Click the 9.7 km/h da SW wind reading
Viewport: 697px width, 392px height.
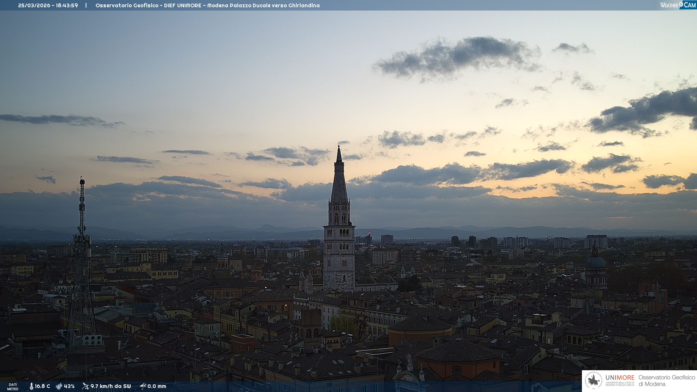coord(110,386)
